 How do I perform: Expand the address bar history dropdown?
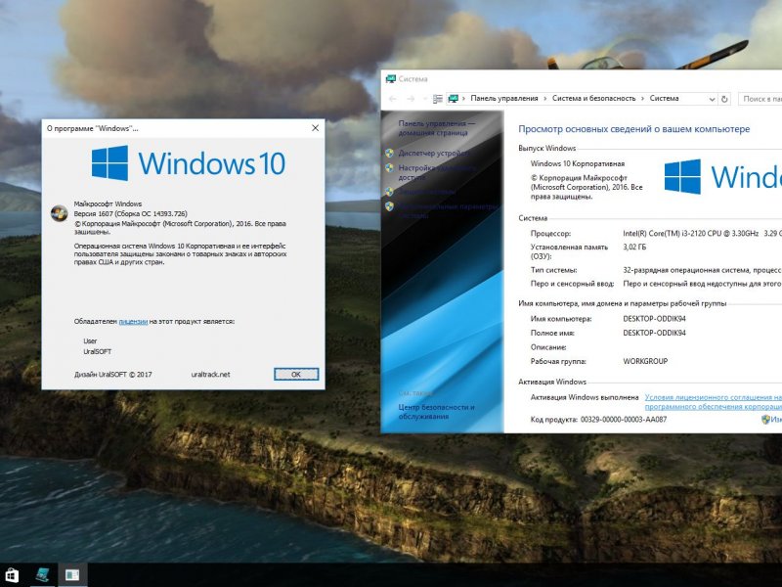(x=712, y=99)
